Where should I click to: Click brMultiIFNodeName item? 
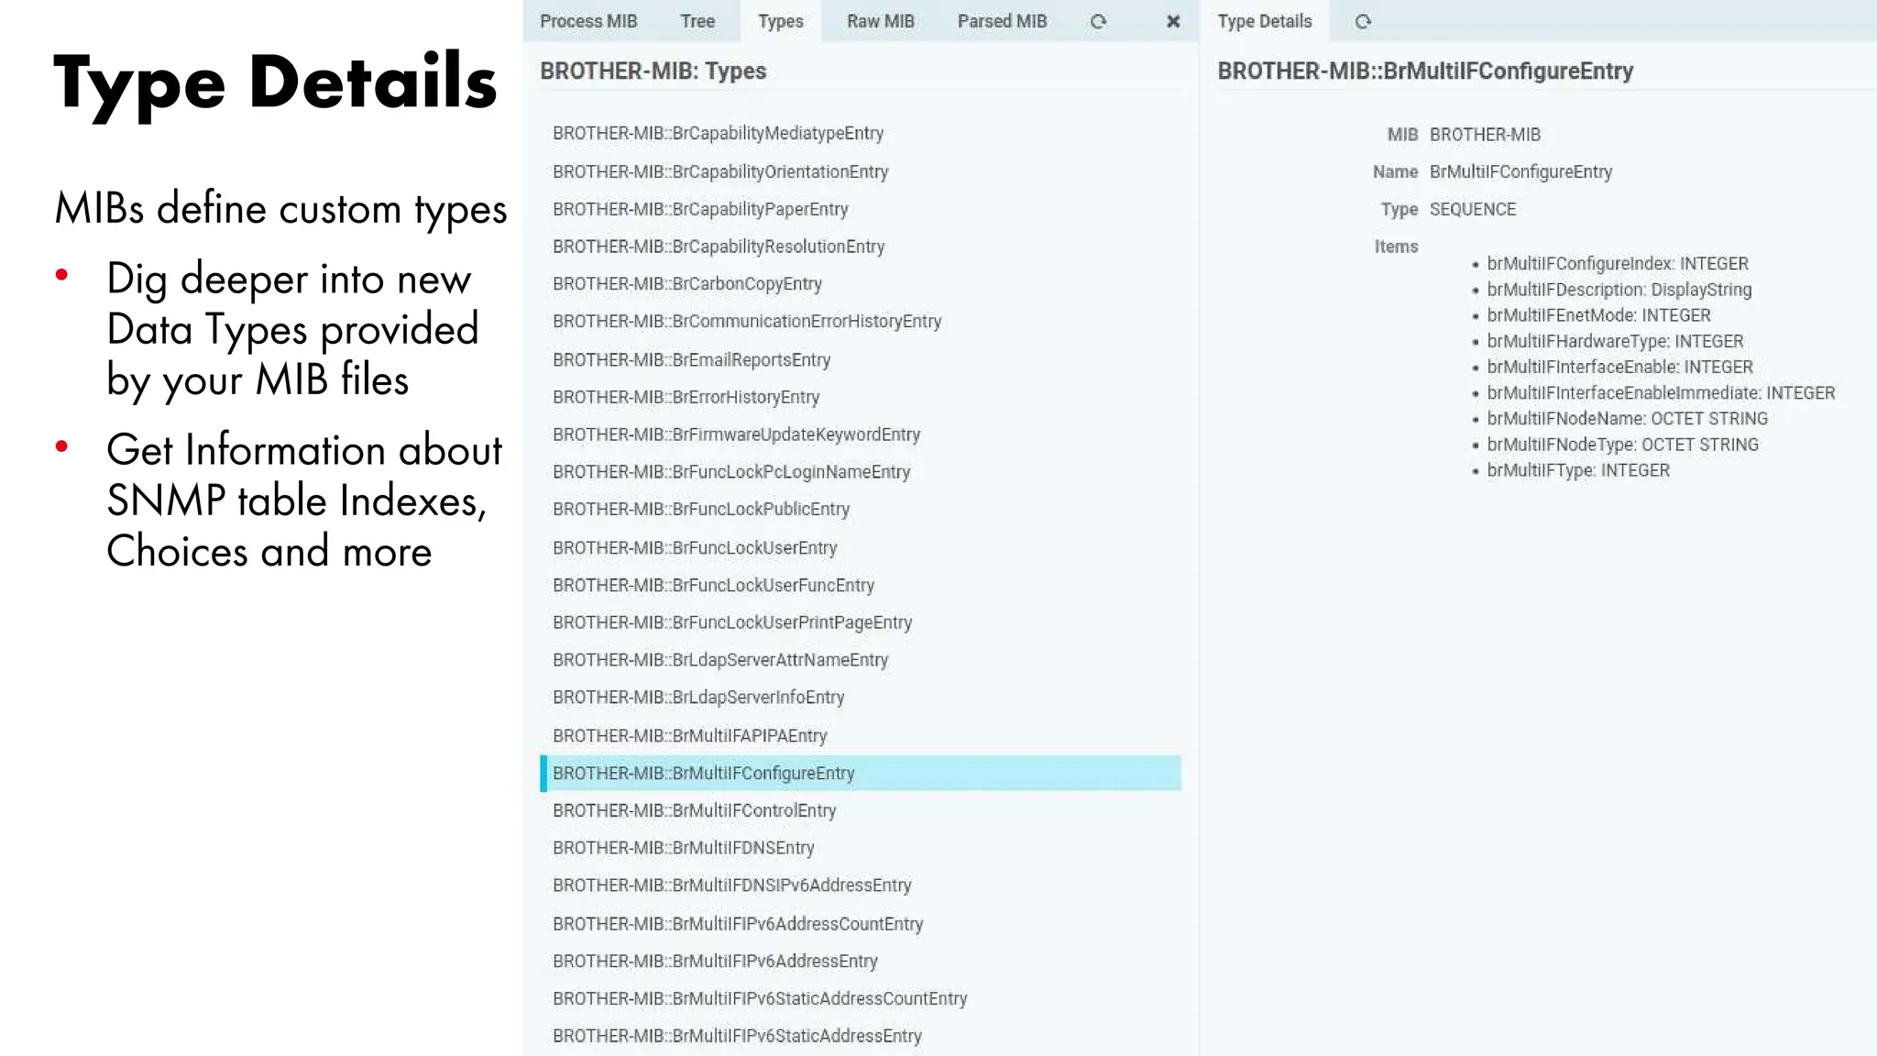[x=1628, y=419]
